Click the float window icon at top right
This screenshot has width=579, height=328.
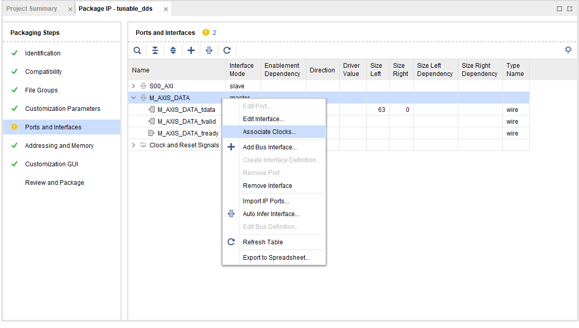point(570,9)
